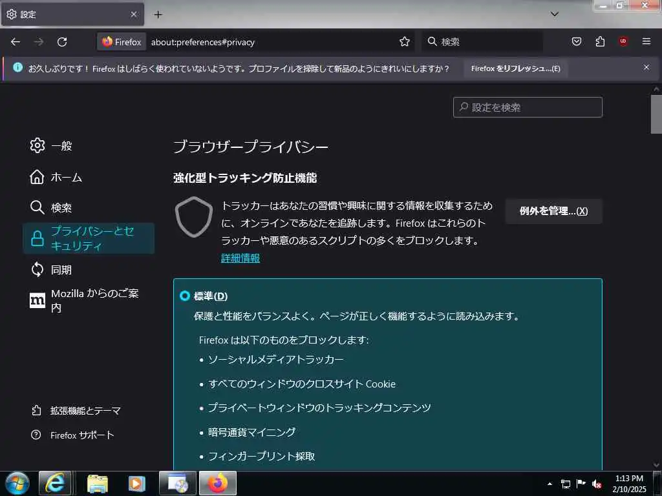This screenshot has height=496, width=662.
Task: Click scrollbar down arrow
Action: coord(656,465)
